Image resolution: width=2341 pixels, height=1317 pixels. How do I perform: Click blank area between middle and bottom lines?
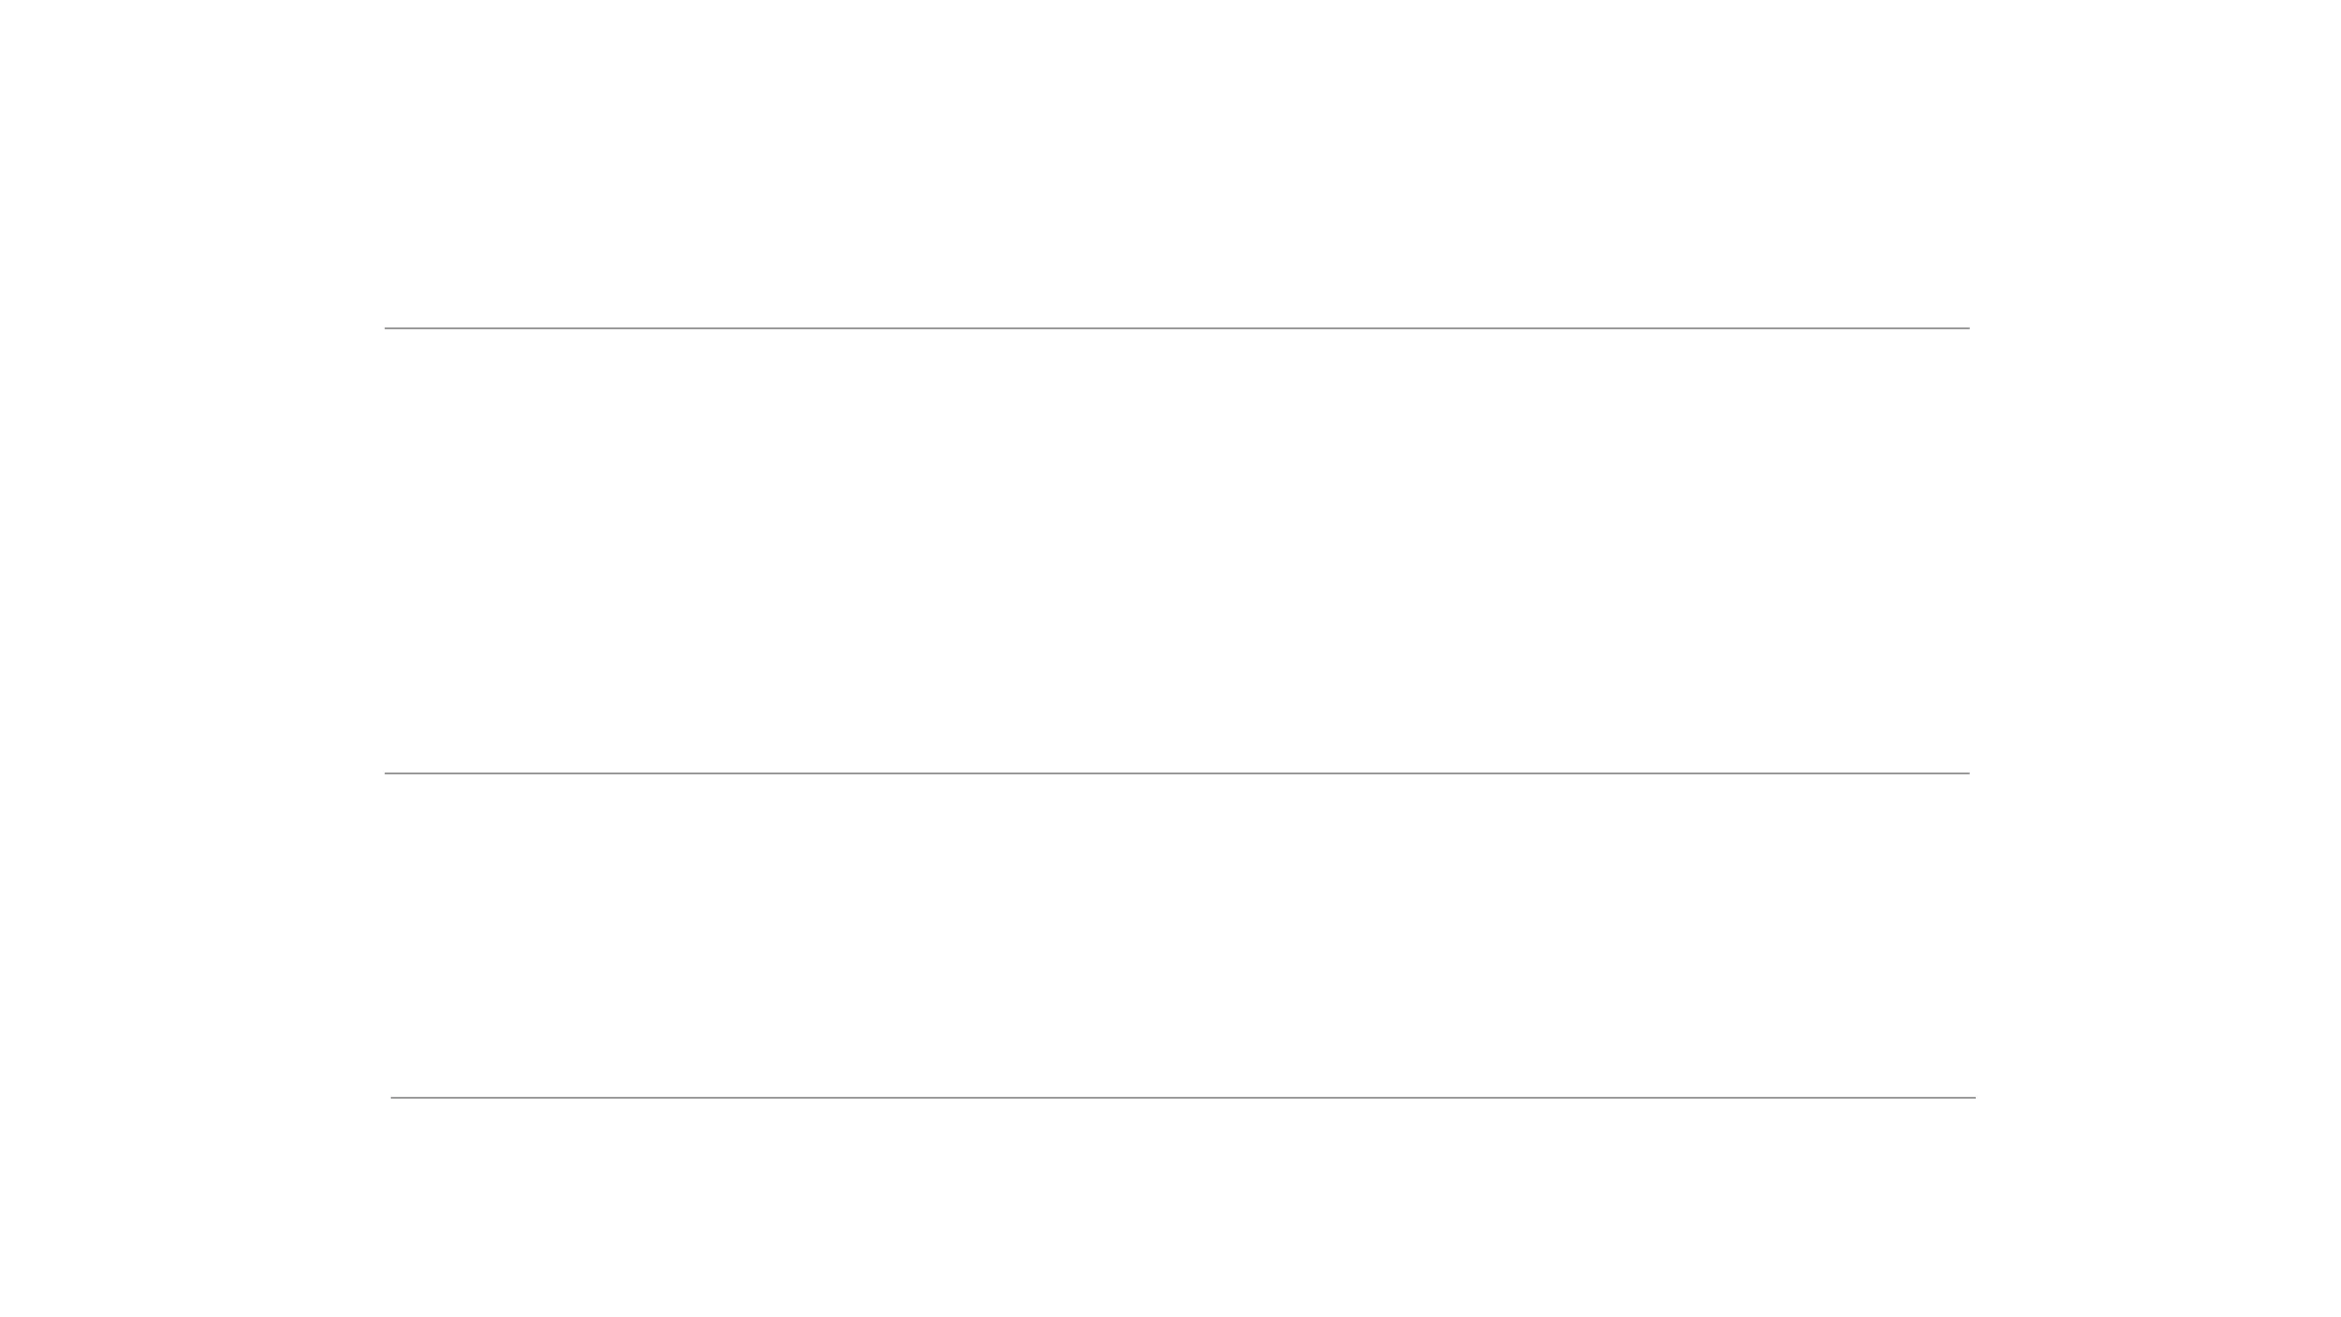(1176, 936)
